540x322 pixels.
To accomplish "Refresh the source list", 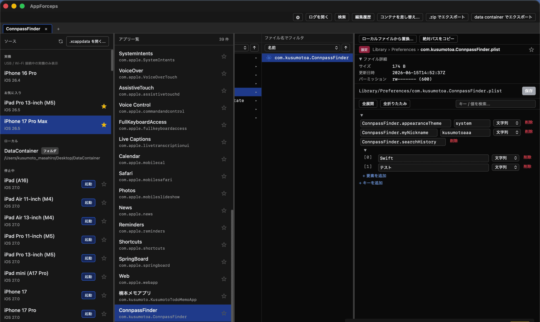I will click(61, 41).
